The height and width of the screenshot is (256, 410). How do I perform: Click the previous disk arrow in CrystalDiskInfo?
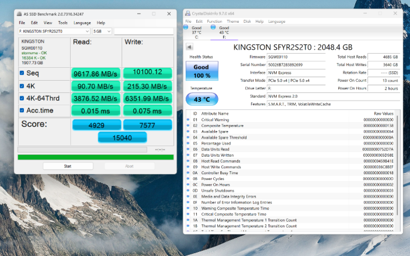tap(189, 47)
